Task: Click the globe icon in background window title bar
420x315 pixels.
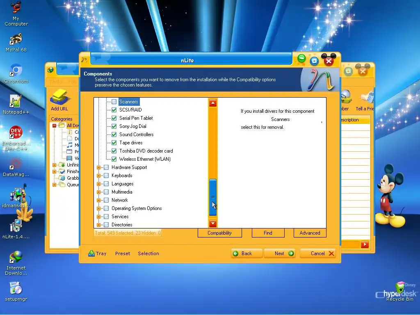Action: coord(50,70)
